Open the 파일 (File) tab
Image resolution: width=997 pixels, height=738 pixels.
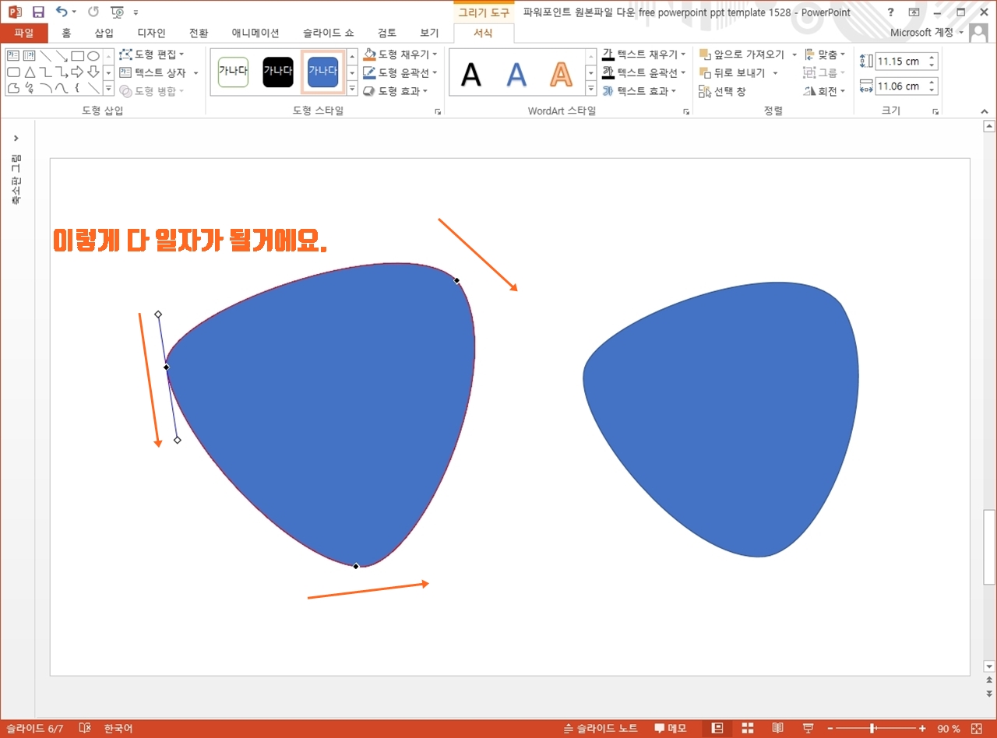(x=24, y=33)
